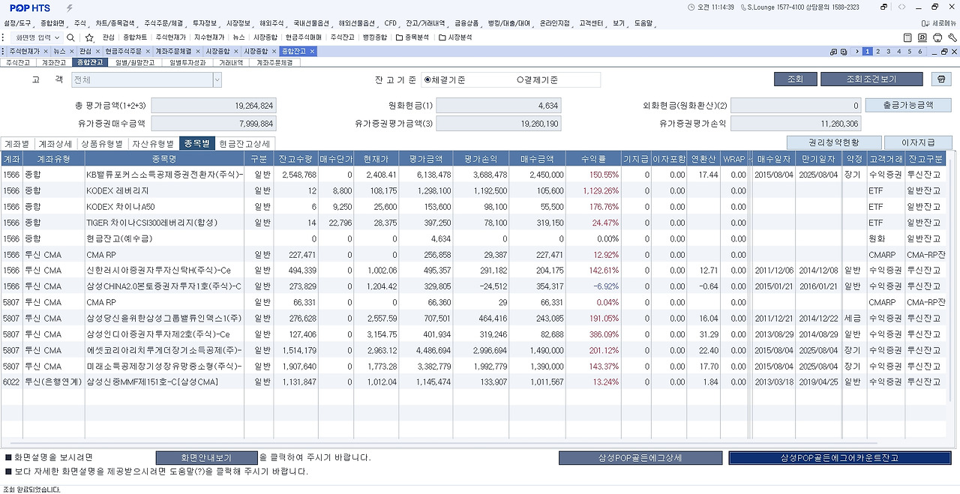Image resolution: width=960 pixels, height=494 pixels.
Task: Click the code brackets icon in title bar
Action: point(902,7)
